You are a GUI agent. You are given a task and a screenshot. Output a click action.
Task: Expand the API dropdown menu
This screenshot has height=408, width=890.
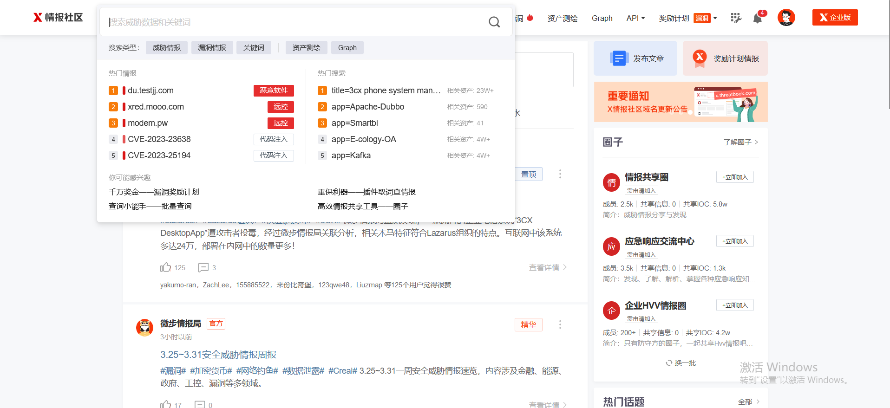point(635,18)
